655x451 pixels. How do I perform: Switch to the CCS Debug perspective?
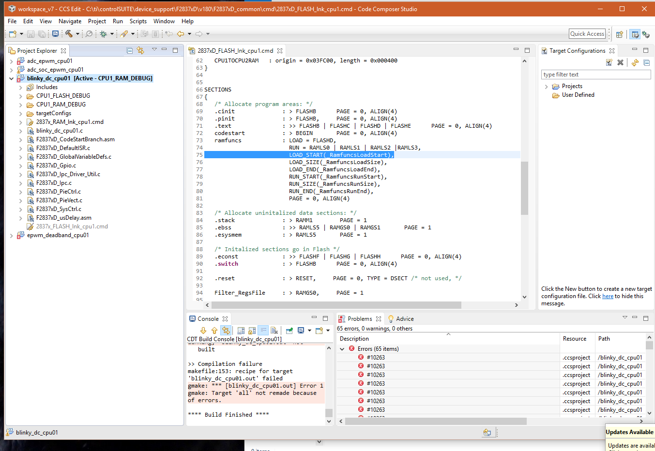click(646, 34)
